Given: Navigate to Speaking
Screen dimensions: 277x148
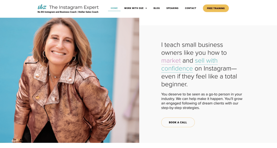Looking at the screenshot, I should tap(172, 8).
